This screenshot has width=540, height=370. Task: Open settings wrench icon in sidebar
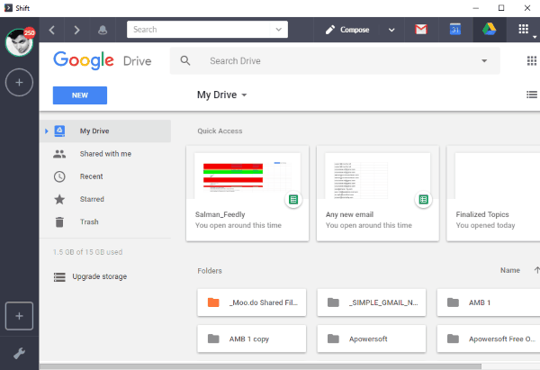(20, 353)
